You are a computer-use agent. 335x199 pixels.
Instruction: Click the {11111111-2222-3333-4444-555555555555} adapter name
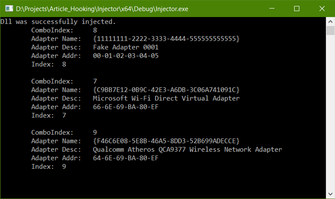tap(166, 39)
